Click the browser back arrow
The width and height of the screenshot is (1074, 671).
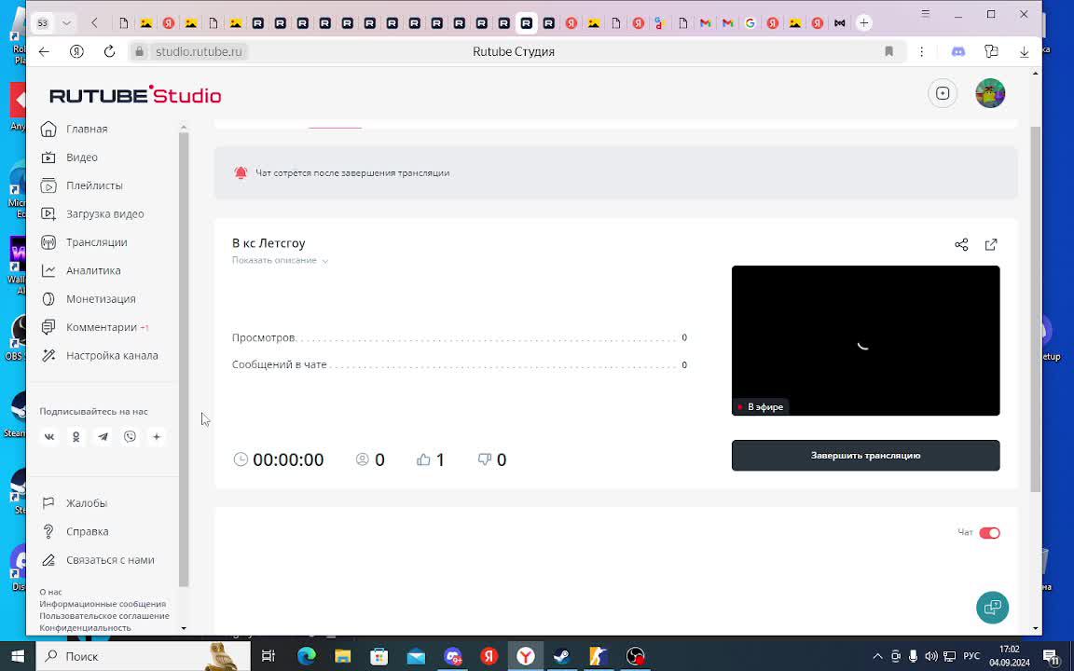44,51
